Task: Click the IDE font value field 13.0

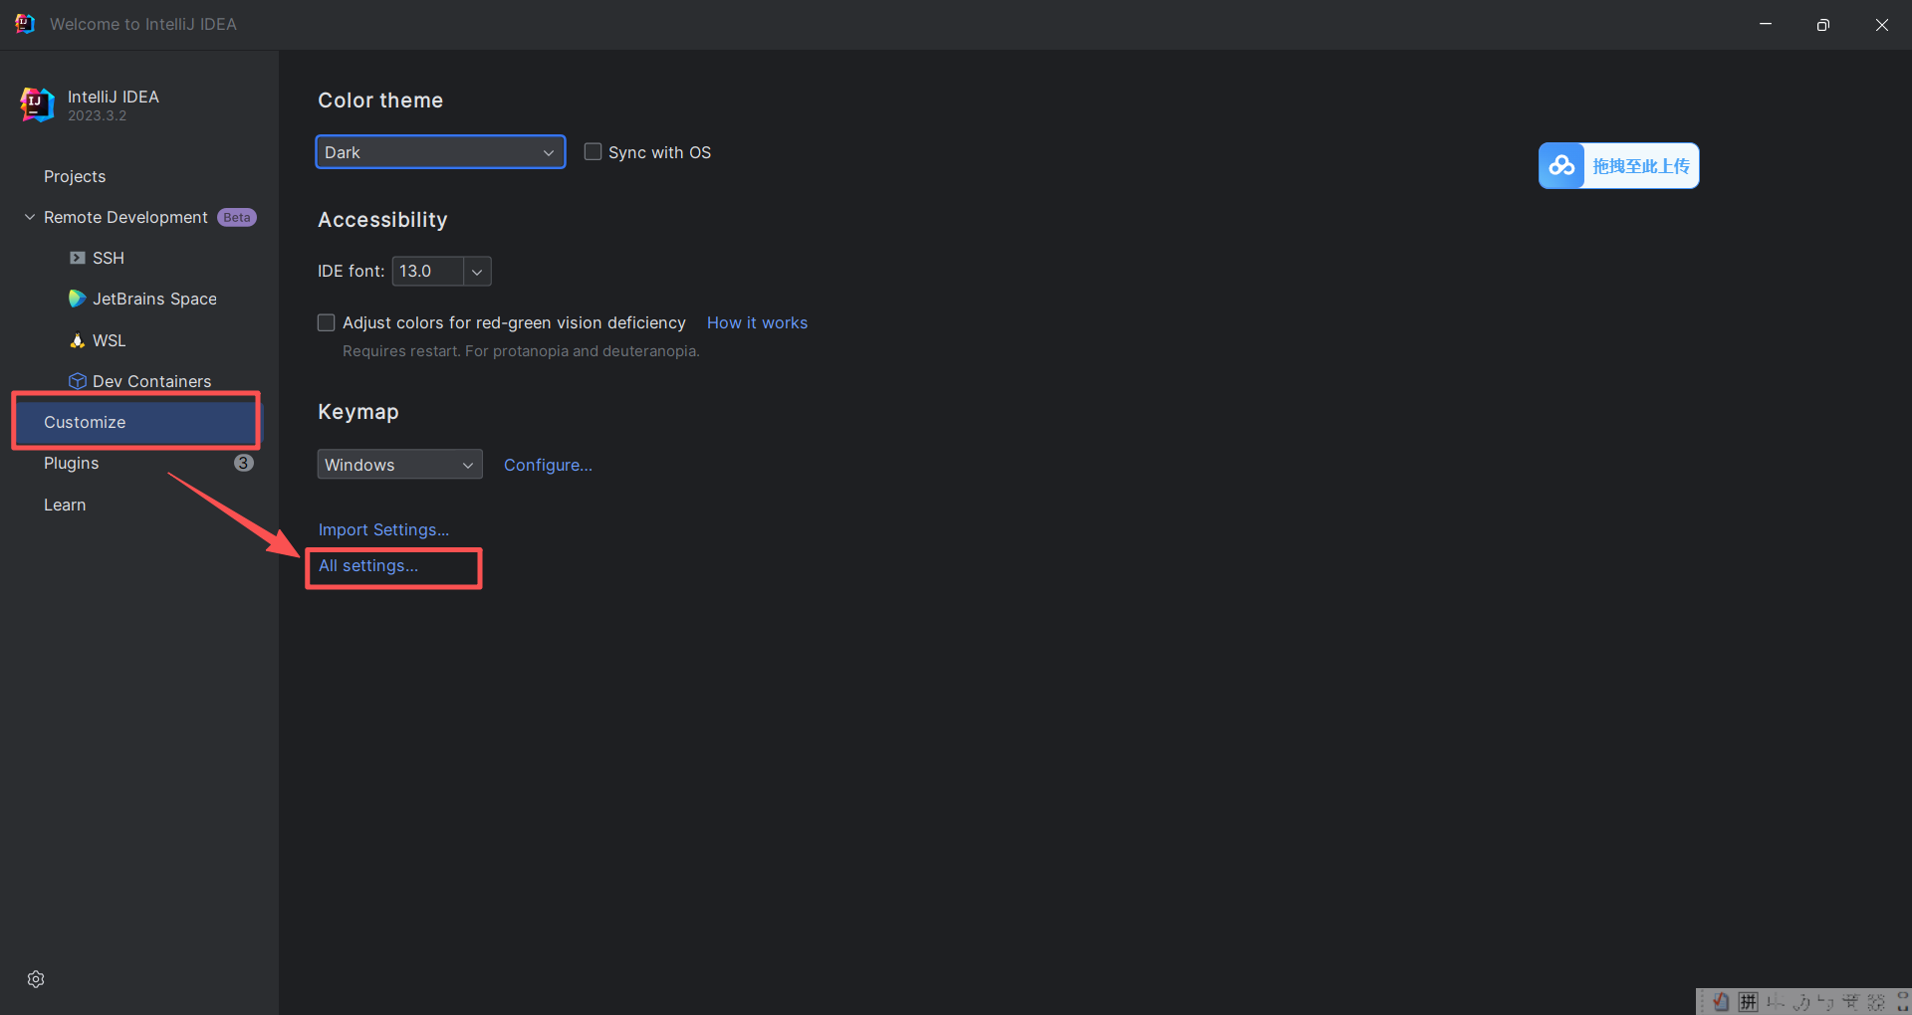Action: pos(428,272)
